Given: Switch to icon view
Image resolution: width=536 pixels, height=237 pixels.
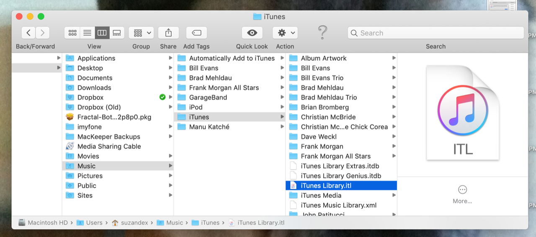Looking at the screenshot, I should coord(72,33).
